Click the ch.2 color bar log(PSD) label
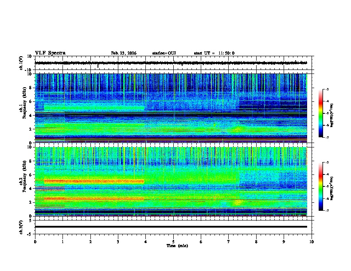This screenshot has height=271, width=351. point(331,188)
